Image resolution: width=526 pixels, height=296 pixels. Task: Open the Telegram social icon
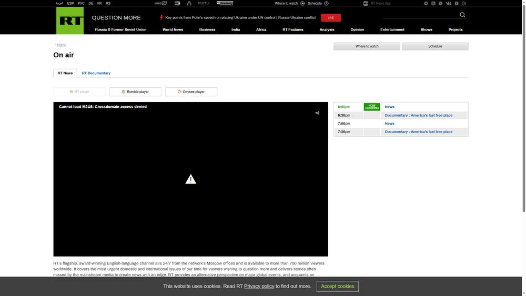coord(426,3)
